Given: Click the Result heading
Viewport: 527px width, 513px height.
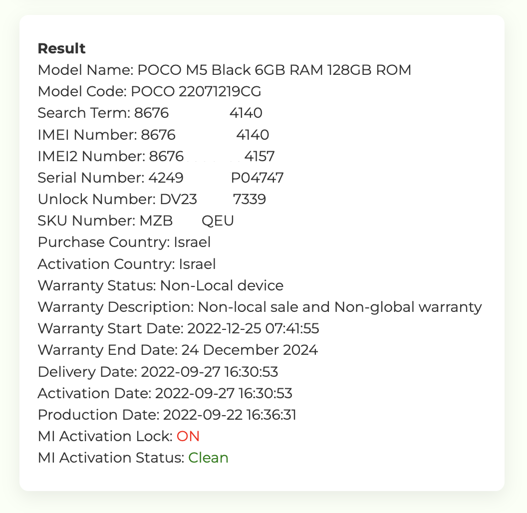Looking at the screenshot, I should (x=61, y=48).
